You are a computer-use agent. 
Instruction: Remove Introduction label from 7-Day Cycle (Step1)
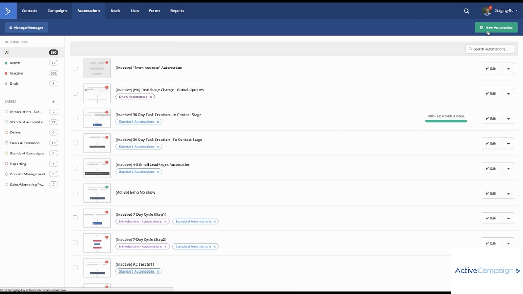[165, 222]
